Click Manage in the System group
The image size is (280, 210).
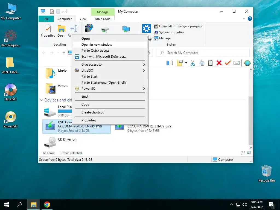[162, 38]
